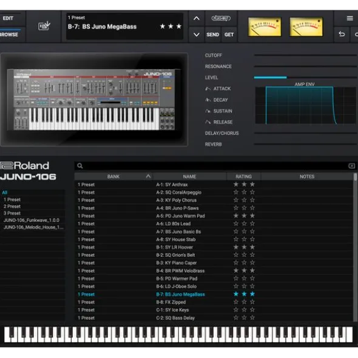Click the search magnifier icon
The image size is (358, 358).
click(x=79, y=166)
